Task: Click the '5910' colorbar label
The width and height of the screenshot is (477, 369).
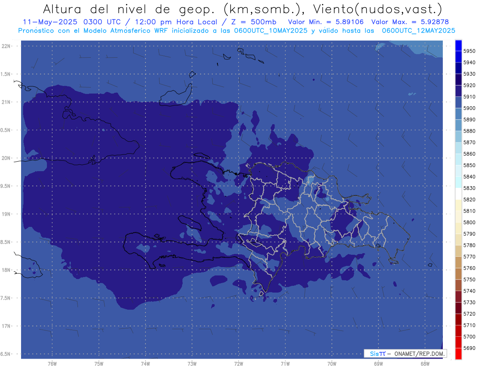Action: click(x=469, y=97)
